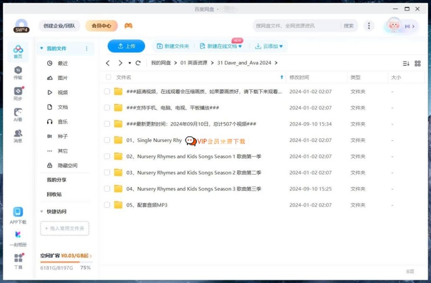Sort by the 修改时间 column header
This screenshot has height=283, width=431.
(299, 77)
